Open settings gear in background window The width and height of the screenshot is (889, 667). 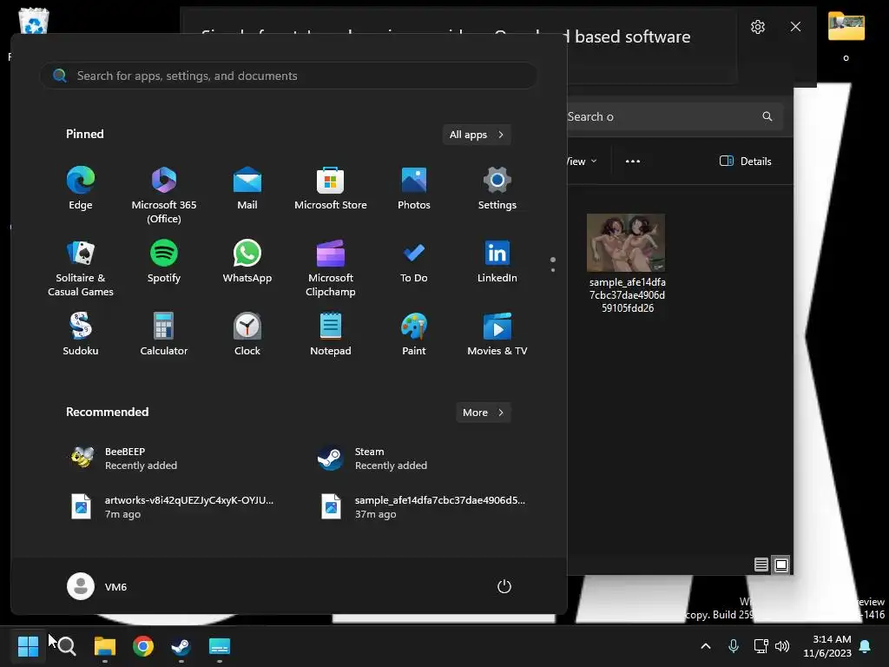758,27
